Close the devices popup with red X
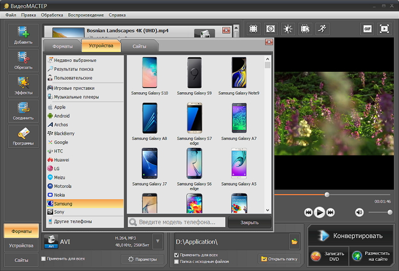Viewport: 399px width, 271px height. (x=269, y=42)
